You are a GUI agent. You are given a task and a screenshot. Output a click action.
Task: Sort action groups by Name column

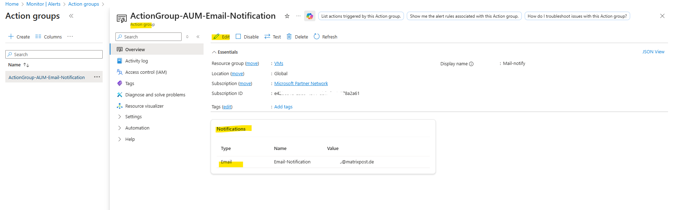tap(18, 65)
